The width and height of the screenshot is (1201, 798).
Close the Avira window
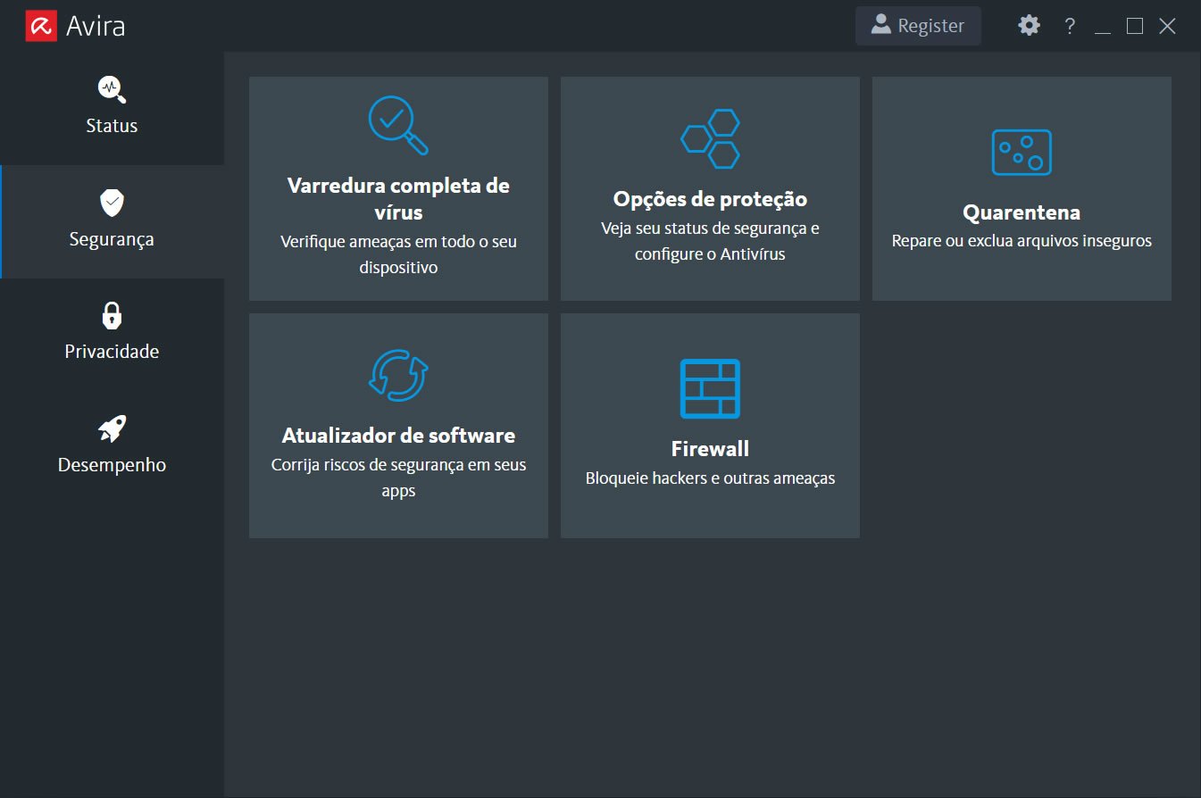(1167, 26)
